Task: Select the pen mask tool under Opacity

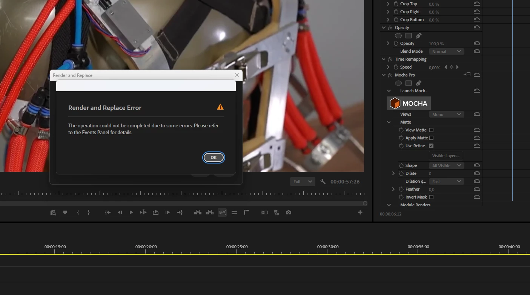Action: tap(418, 36)
